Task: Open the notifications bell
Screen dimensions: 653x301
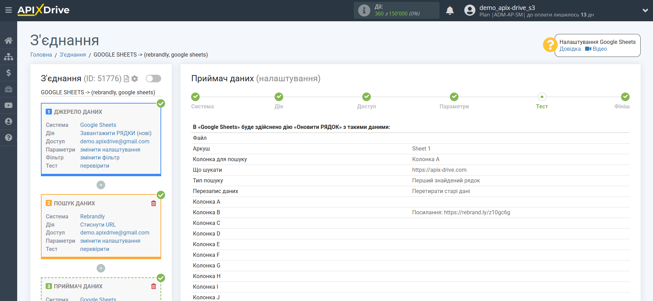Action: click(x=450, y=11)
